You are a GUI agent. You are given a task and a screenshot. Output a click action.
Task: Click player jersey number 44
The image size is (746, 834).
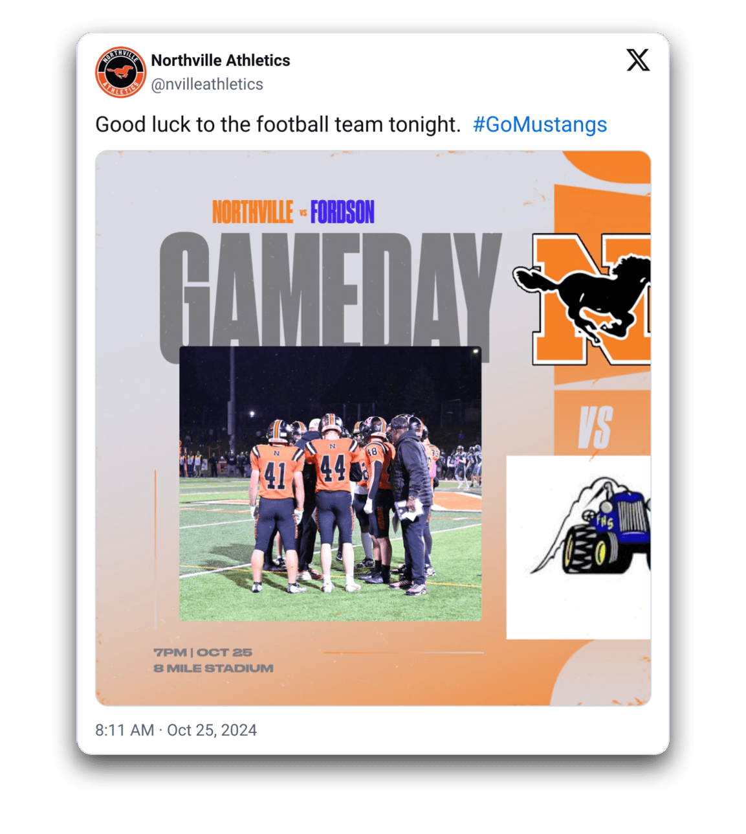[x=333, y=469]
